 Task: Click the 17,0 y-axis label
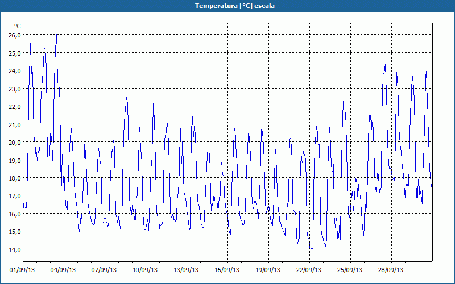[15, 197]
